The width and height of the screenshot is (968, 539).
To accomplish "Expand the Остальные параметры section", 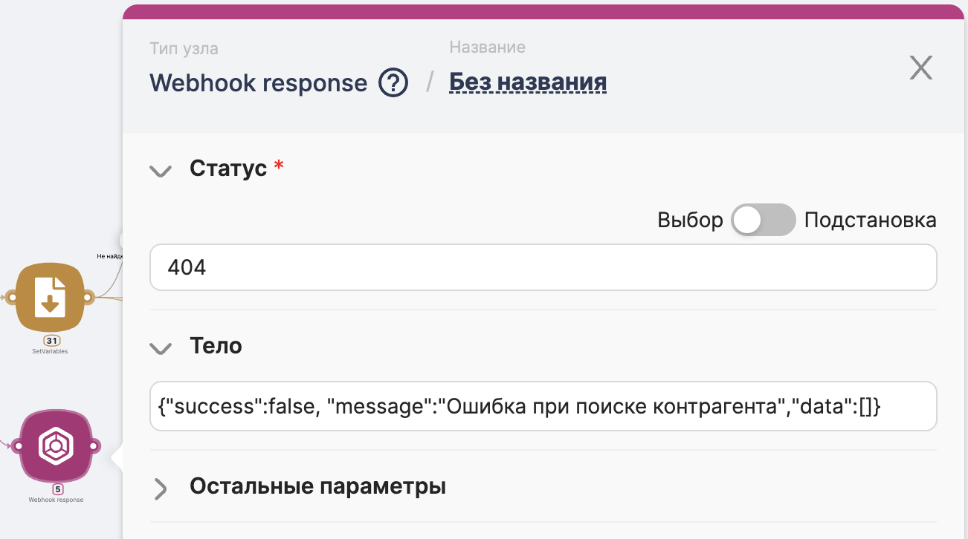I will [x=317, y=487].
